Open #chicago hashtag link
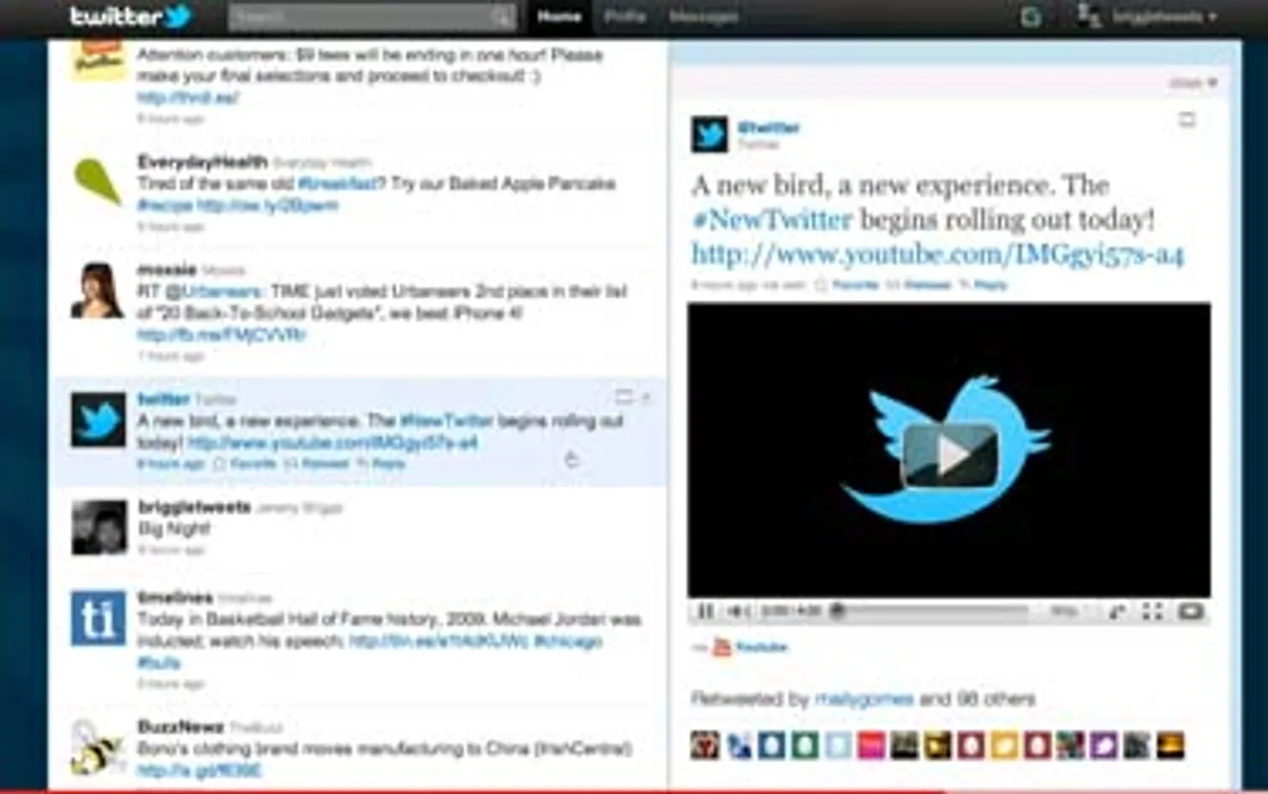The height and width of the screenshot is (794, 1268). 568,642
